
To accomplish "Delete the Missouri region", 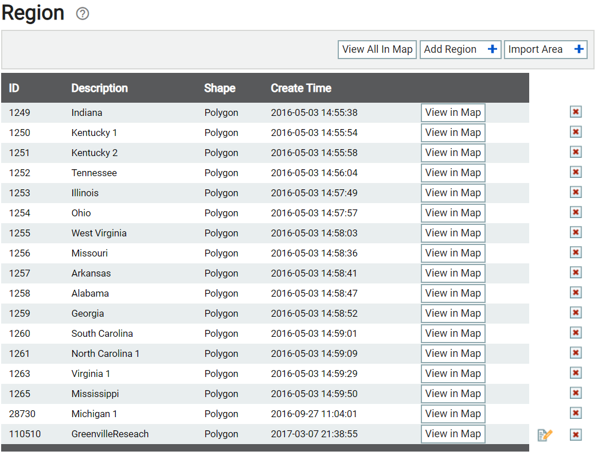I will click(576, 252).
